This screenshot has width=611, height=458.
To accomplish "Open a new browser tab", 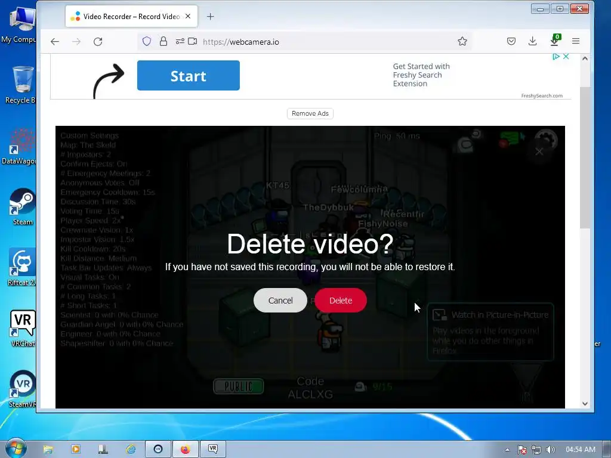I will 210,16.
